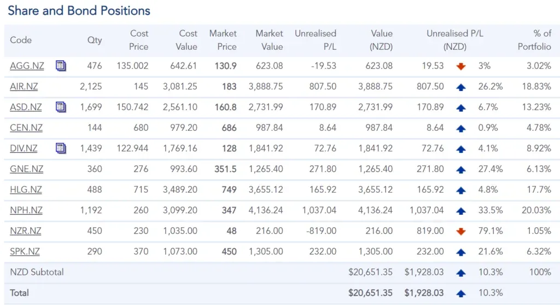Click the blue up arrow in the SPK.NZ row
Viewport: 560px width, 305px height.
[460, 252]
